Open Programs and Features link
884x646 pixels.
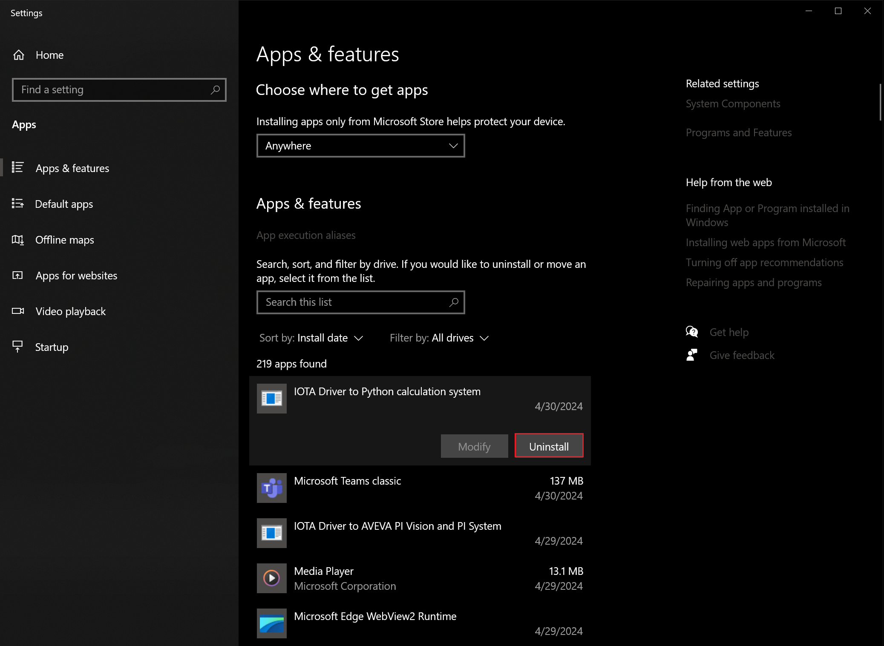pyautogui.click(x=739, y=132)
